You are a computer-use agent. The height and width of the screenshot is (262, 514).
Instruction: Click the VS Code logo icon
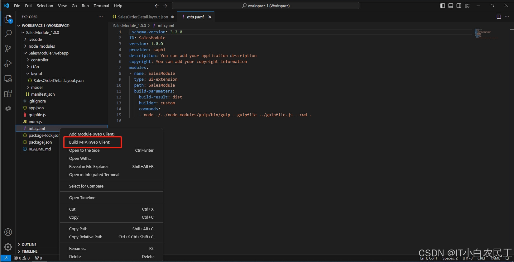coord(6,6)
